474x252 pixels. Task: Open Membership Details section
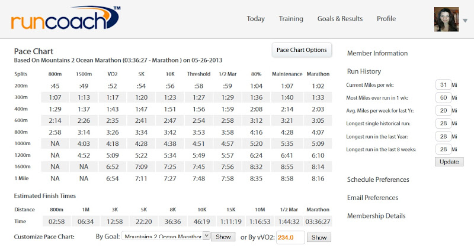point(376,216)
